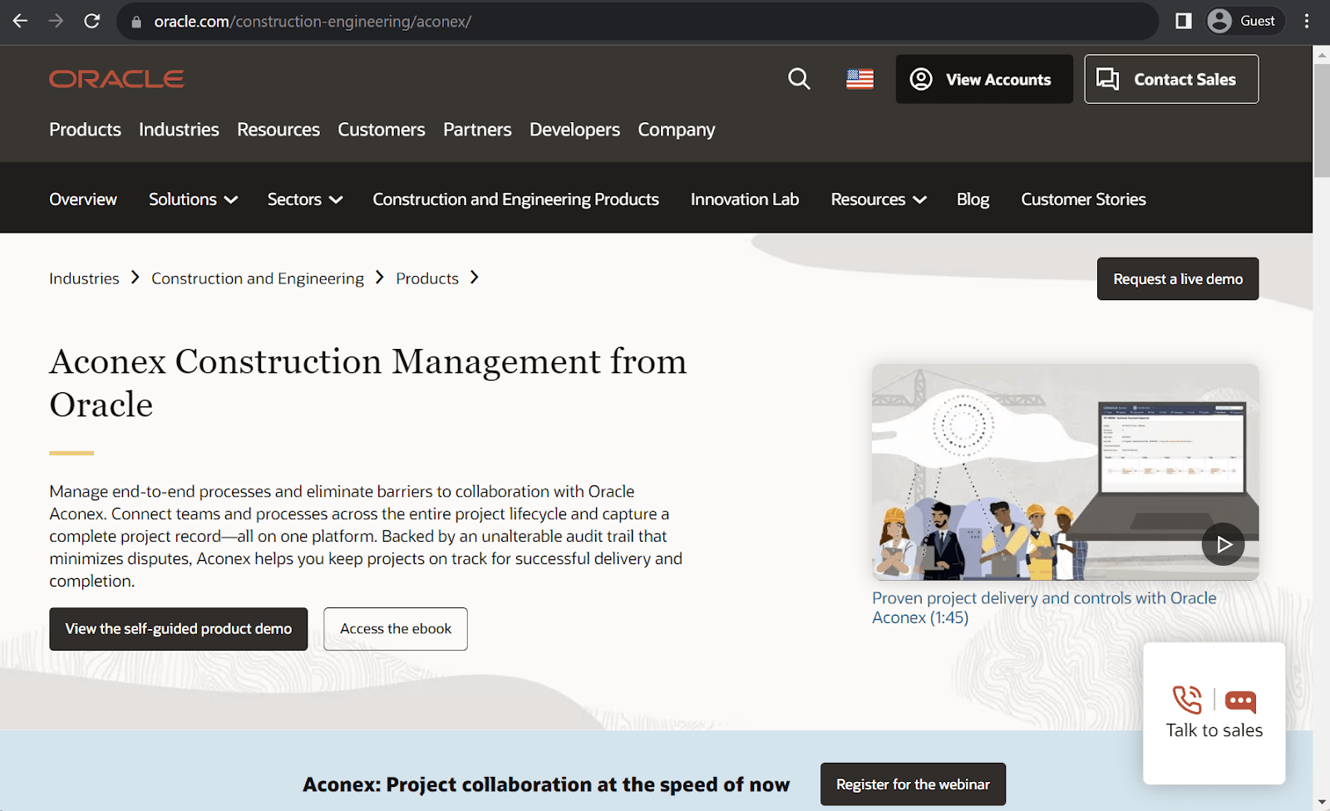This screenshot has height=811, width=1330.
Task: Open the Products menu
Action: [x=84, y=130]
